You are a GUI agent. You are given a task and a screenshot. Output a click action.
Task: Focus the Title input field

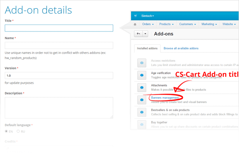point(59,28)
